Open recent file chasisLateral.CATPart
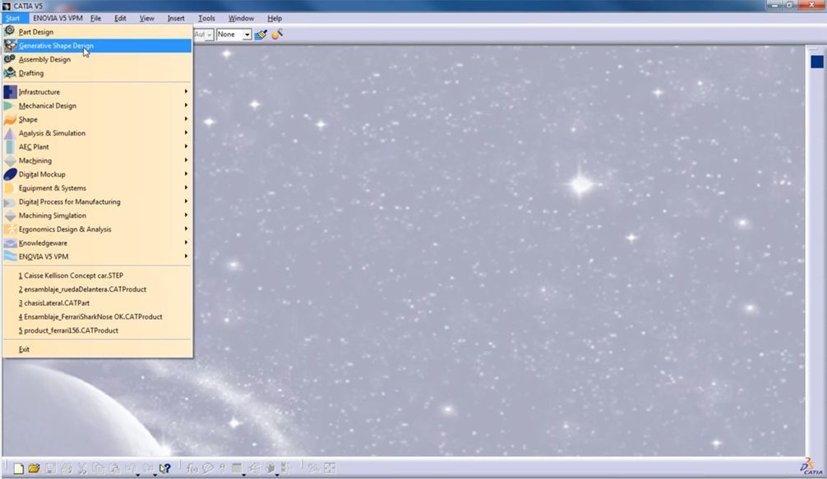The image size is (827, 479). point(97,302)
